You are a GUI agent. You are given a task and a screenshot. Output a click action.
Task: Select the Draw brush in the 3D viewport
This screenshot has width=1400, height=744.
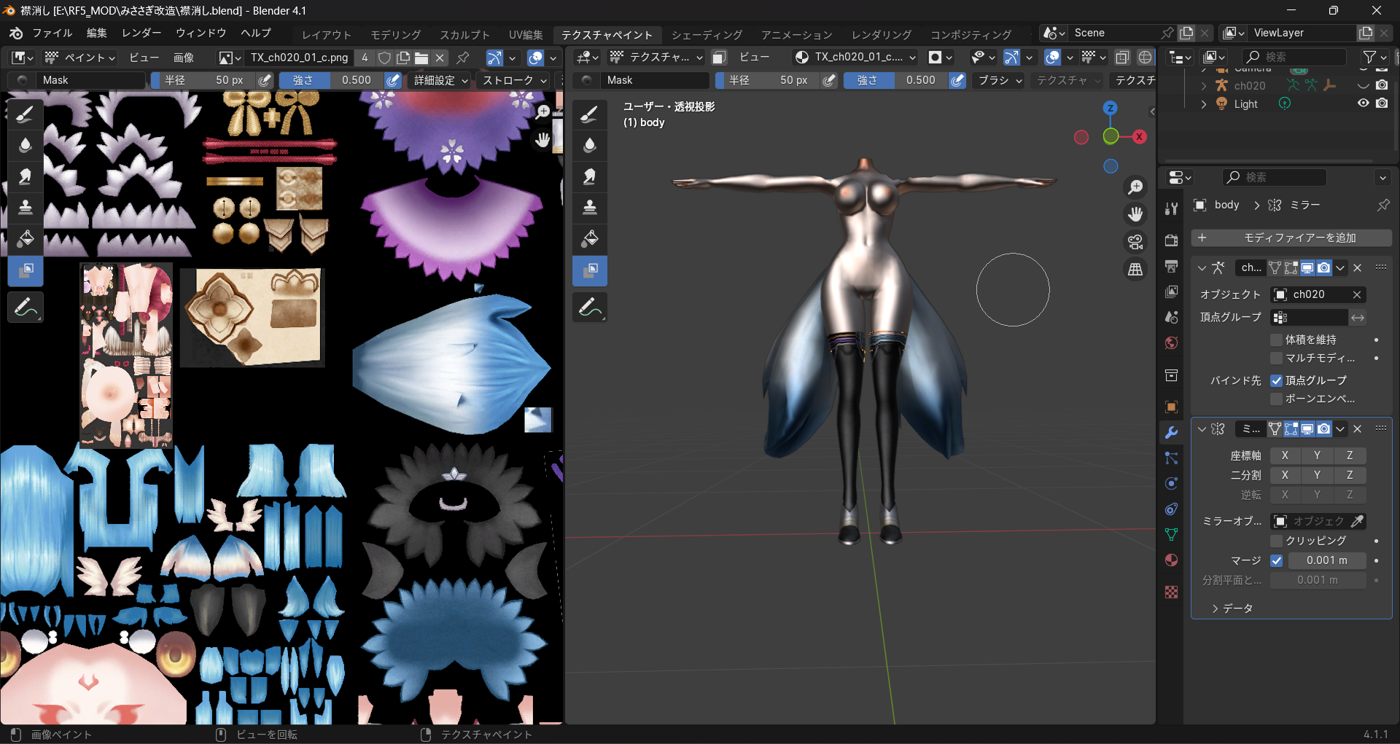(x=590, y=114)
